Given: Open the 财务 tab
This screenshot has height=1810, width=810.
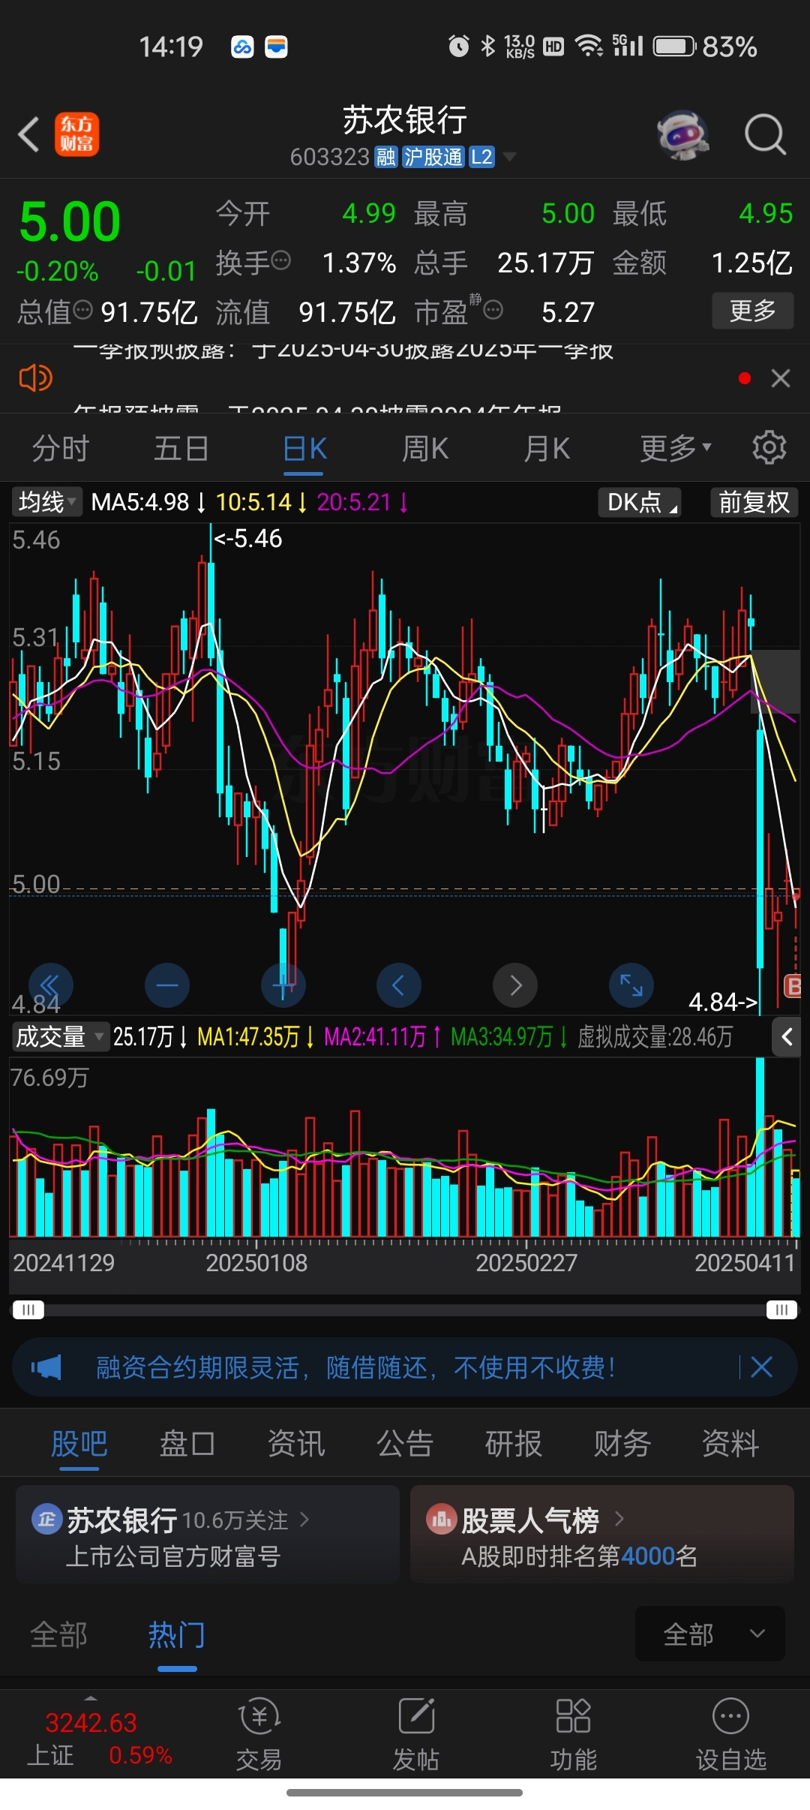Looking at the screenshot, I should click(x=622, y=1443).
